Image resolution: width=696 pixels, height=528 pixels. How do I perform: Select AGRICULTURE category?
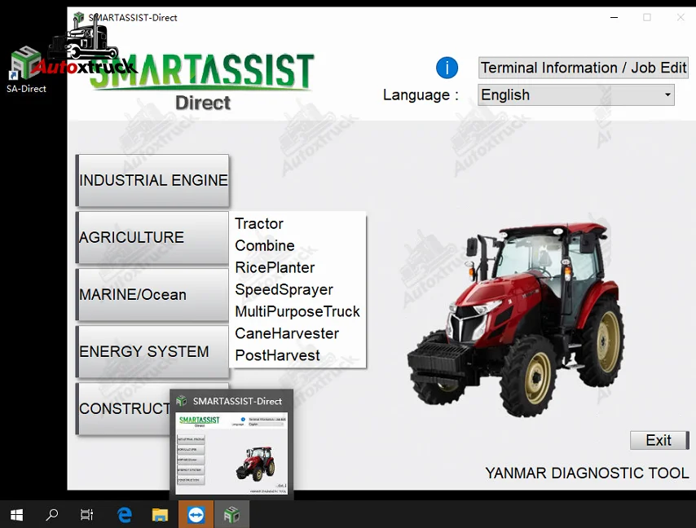[x=152, y=237]
